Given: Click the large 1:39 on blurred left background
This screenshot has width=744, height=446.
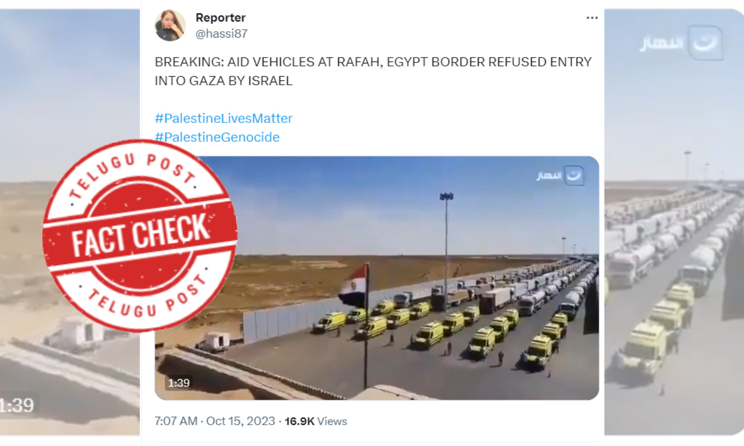Looking at the screenshot, I should pos(16,405).
